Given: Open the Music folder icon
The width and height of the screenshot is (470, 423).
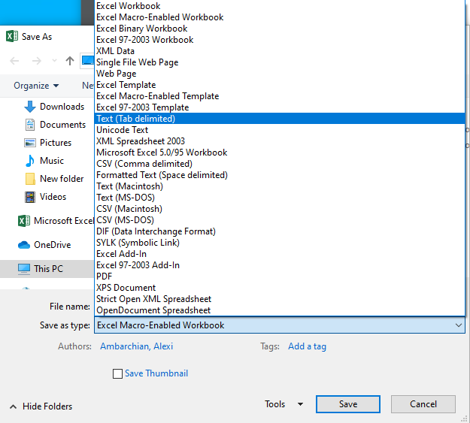Looking at the screenshot, I should (30, 161).
